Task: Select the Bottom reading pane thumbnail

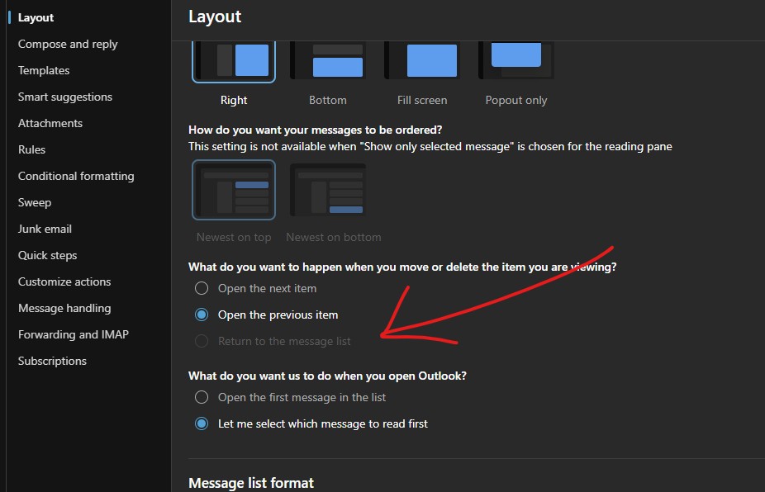Action: click(x=328, y=61)
